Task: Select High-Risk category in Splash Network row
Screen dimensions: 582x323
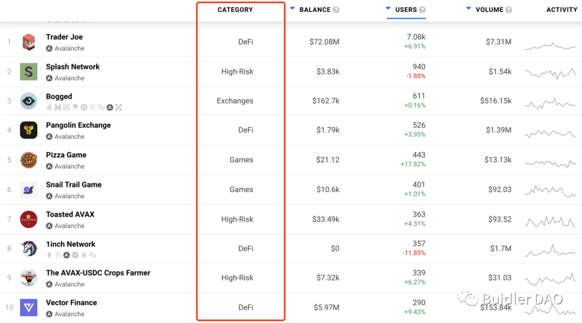Action: coord(237,72)
